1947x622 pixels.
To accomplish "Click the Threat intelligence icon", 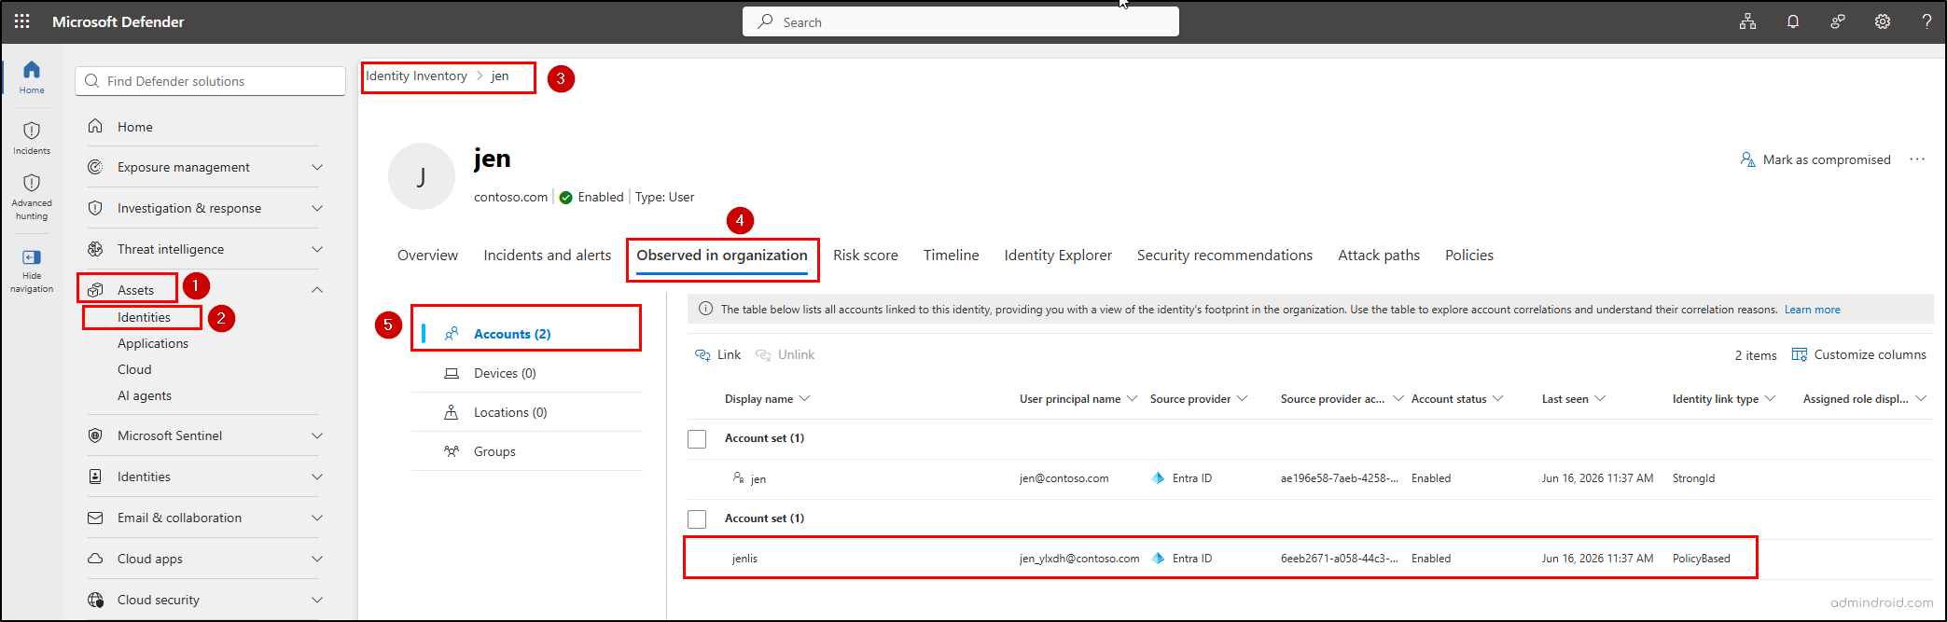I will [95, 249].
